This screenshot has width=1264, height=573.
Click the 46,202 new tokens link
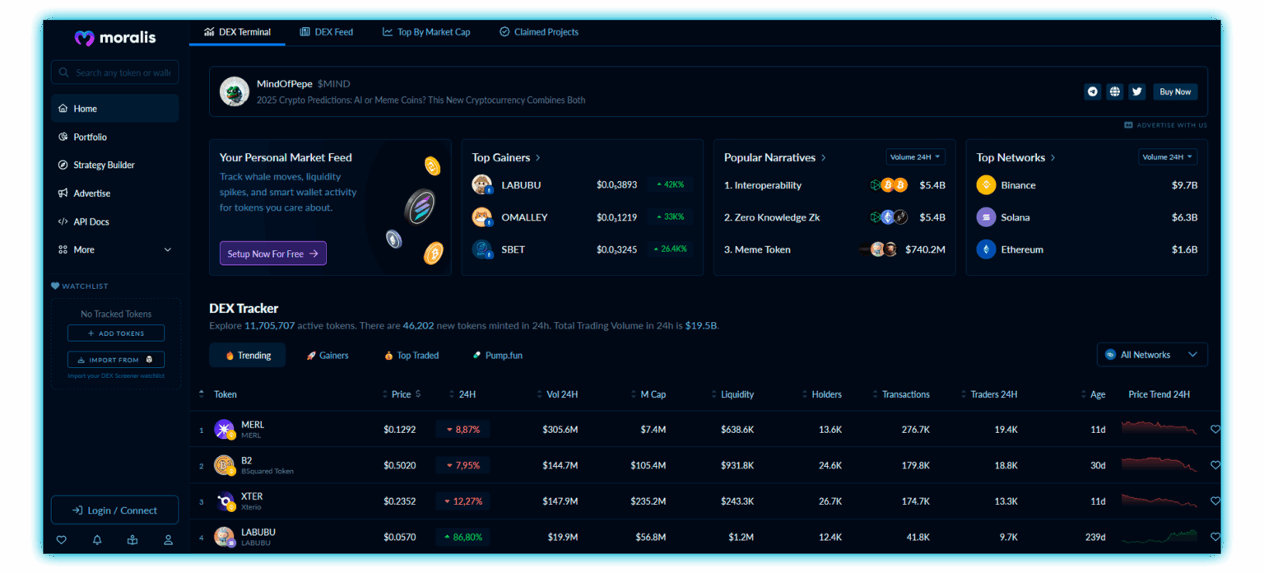(418, 326)
